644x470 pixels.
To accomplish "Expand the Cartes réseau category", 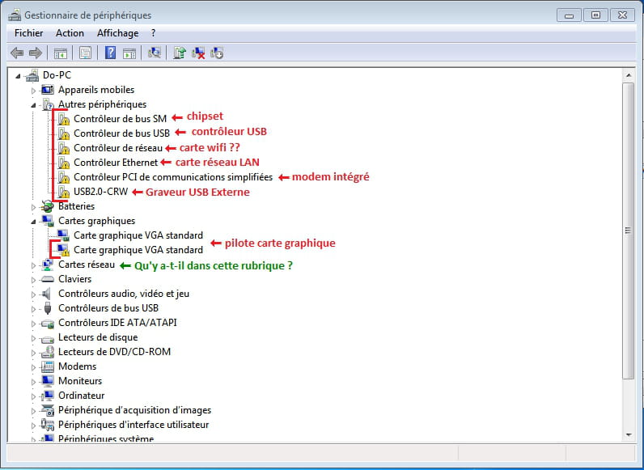I will pos(34,265).
